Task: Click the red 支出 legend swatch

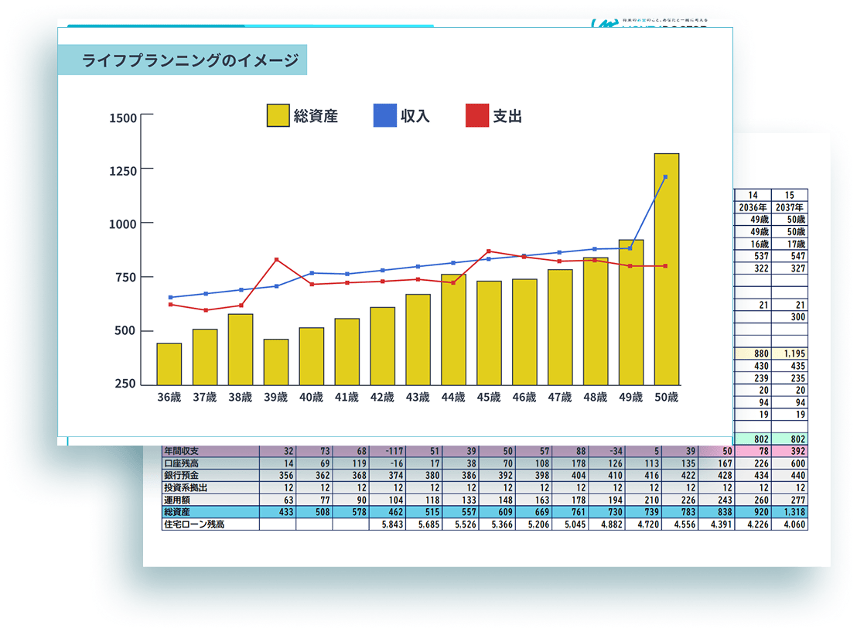Action: (x=477, y=116)
